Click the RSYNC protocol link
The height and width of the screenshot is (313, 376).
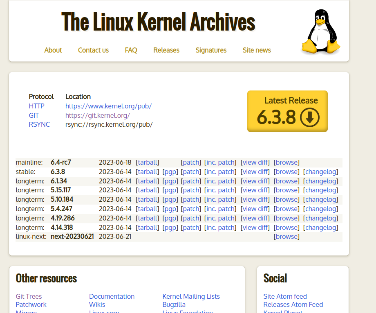click(39, 125)
